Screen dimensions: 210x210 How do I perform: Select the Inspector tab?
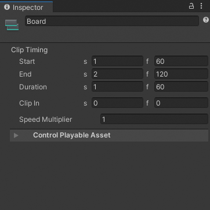[26, 8]
